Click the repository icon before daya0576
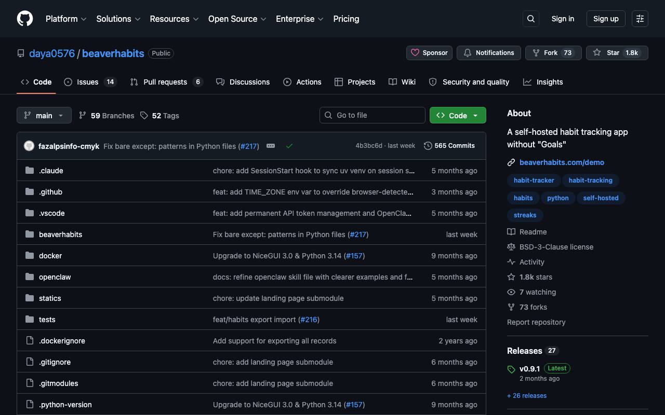This screenshot has height=415, width=665. (21, 53)
